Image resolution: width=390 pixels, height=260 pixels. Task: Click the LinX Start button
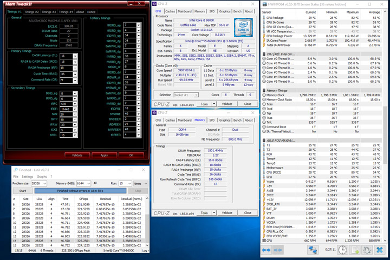click(x=22, y=191)
